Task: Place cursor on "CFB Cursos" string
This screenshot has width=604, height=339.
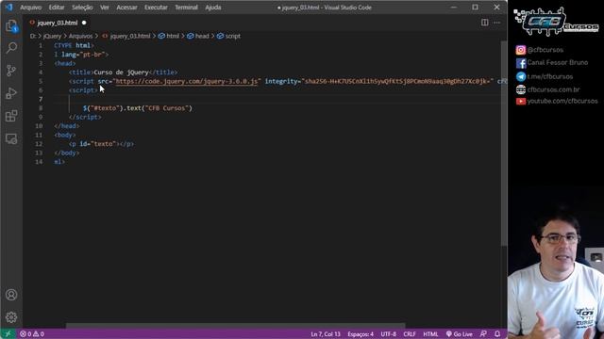Action: click(167, 108)
